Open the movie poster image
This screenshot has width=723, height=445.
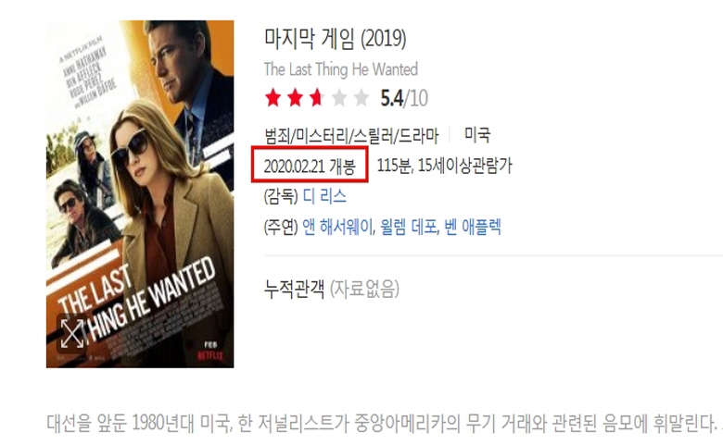tap(140, 193)
